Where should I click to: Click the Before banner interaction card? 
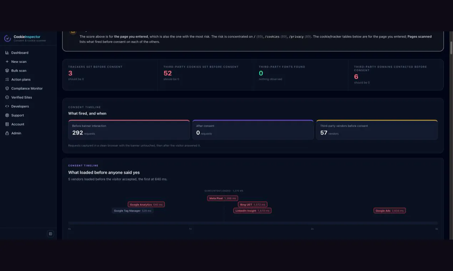(129, 130)
